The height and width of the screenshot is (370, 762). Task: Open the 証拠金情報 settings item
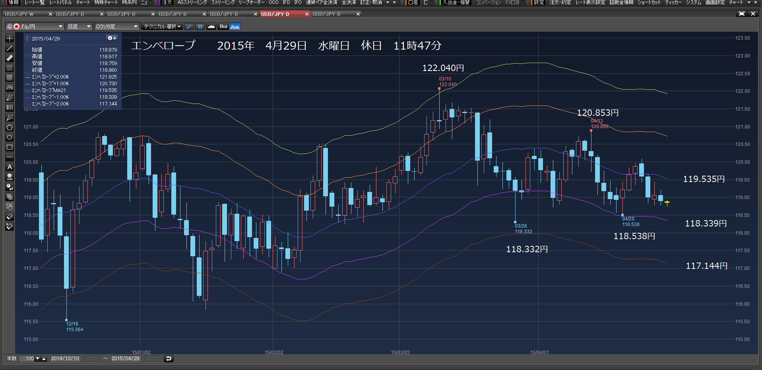pos(622,2)
